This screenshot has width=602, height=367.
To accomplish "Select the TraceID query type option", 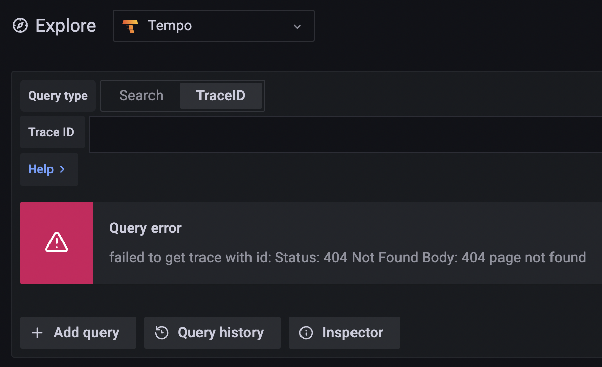I will pos(221,96).
